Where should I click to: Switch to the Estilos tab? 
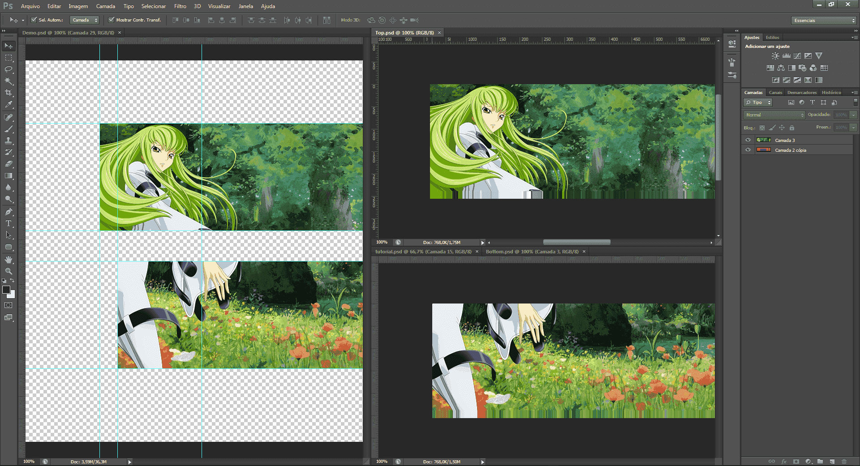click(x=772, y=38)
